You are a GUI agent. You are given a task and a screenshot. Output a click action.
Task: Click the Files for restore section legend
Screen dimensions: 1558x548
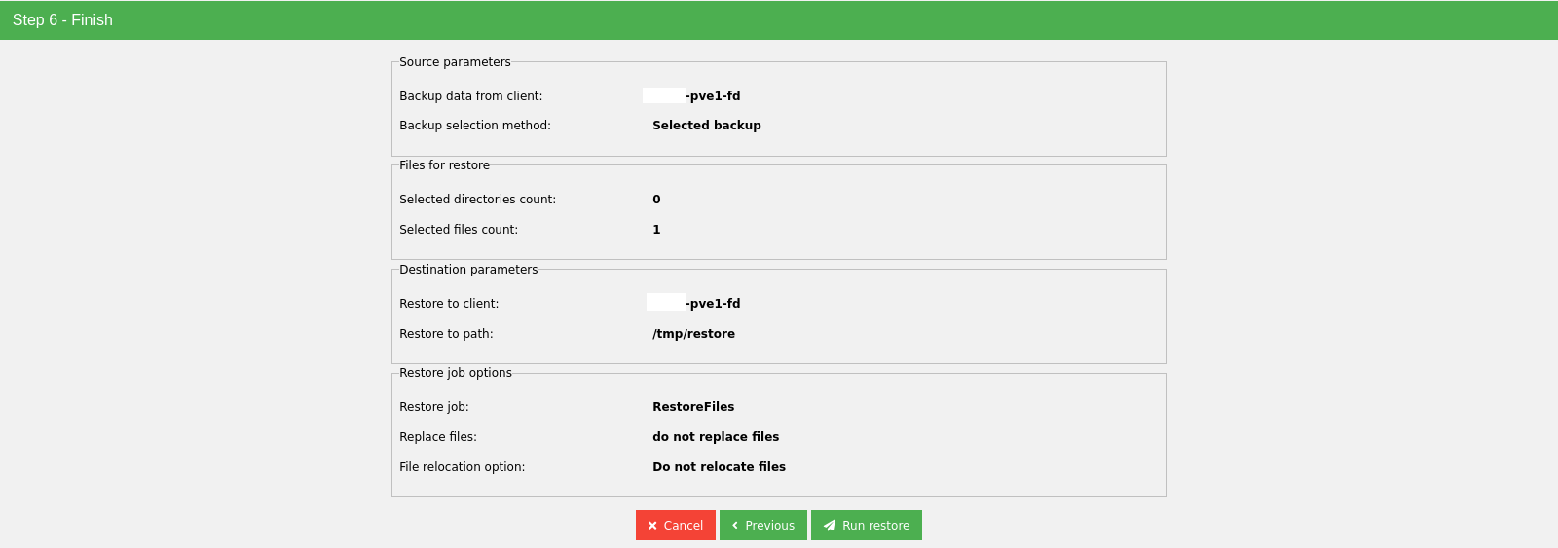coord(444,165)
